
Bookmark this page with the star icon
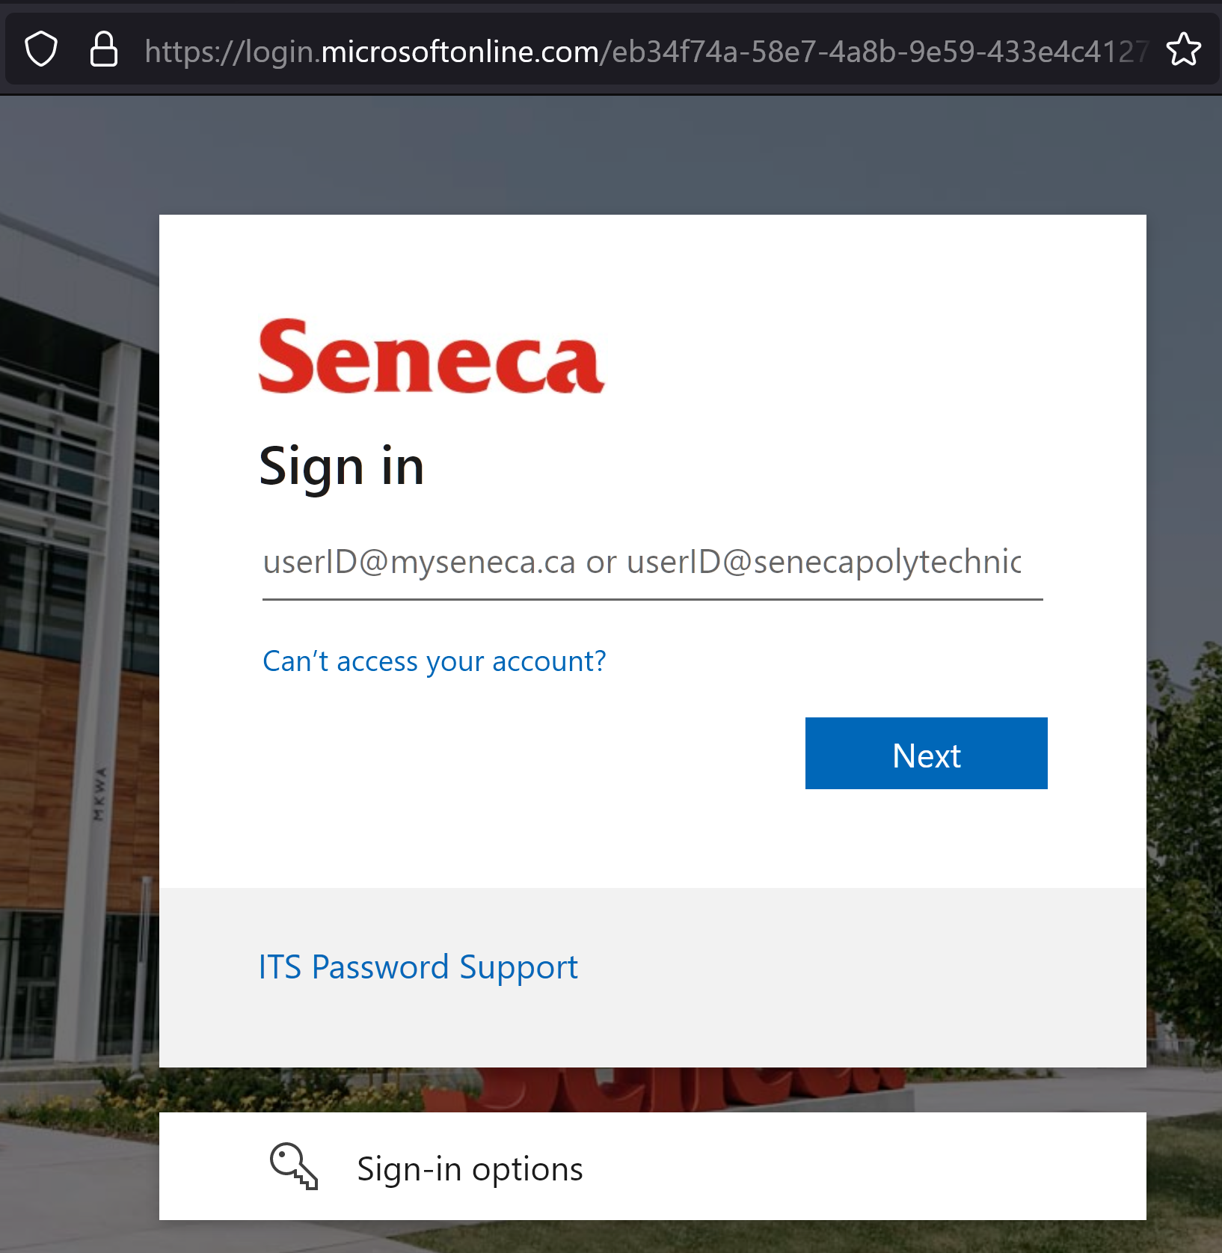coord(1184,50)
